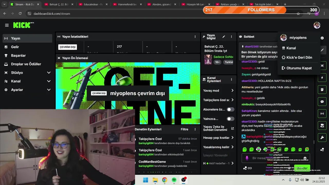The width and height of the screenshot is (329, 185).
Task: Open Spotify from the taskbar
Action: click(174, 180)
